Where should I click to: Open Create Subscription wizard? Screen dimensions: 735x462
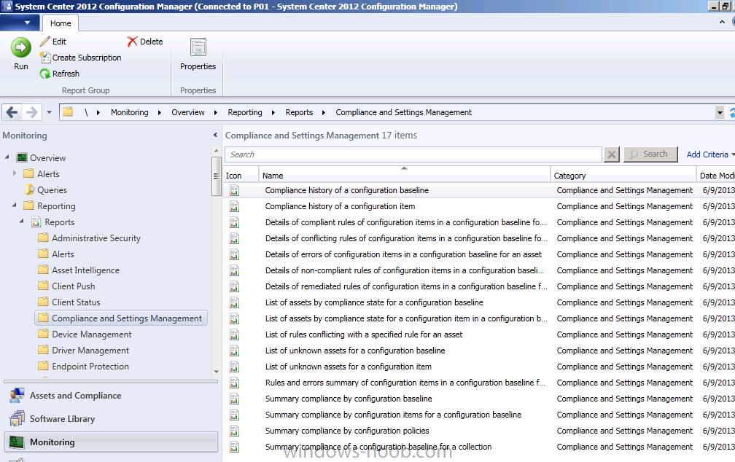click(x=81, y=57)
